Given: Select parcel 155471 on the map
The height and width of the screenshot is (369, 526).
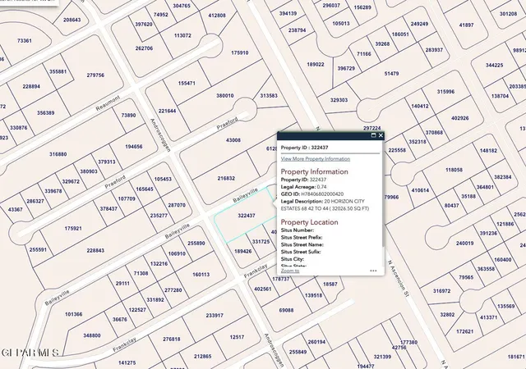Looking at the screenshot, I should click(x=187, y=83).
